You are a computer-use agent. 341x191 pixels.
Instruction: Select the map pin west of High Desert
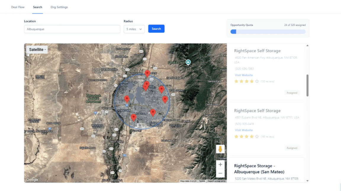(x=161, y=89)
